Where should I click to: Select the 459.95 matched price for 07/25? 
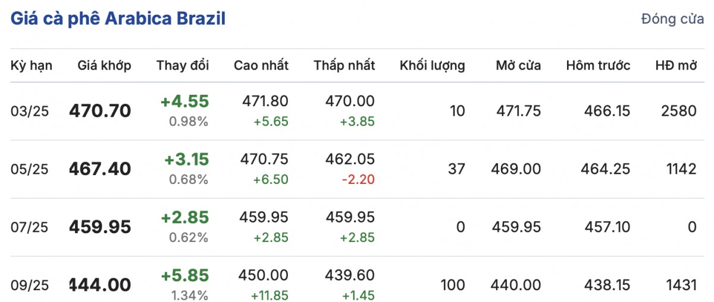[x=100, y=227]
